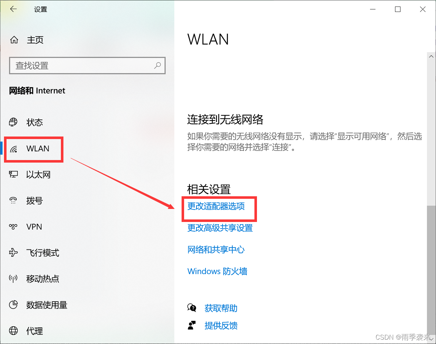Click the WLAN wifi icon
Viewport: 436px width, 344px height.
13,149
